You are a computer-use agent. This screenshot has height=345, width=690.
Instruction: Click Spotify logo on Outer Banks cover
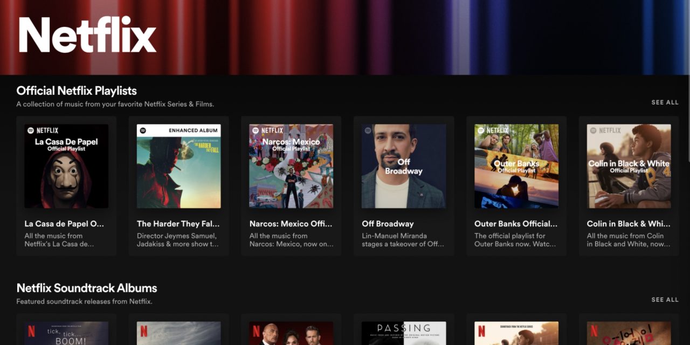tap(481, 130)
